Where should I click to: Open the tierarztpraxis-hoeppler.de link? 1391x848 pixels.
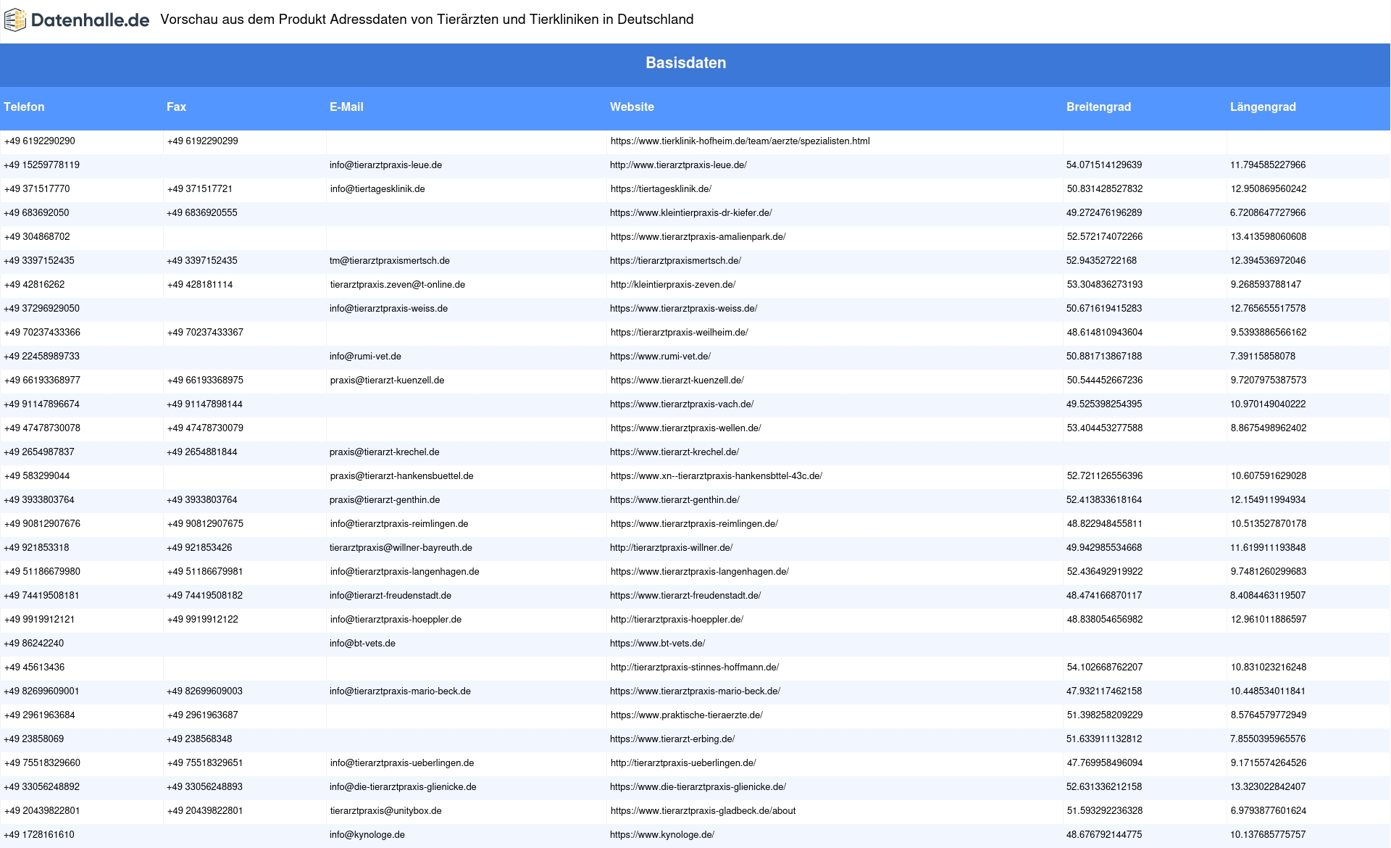(677, 620)
